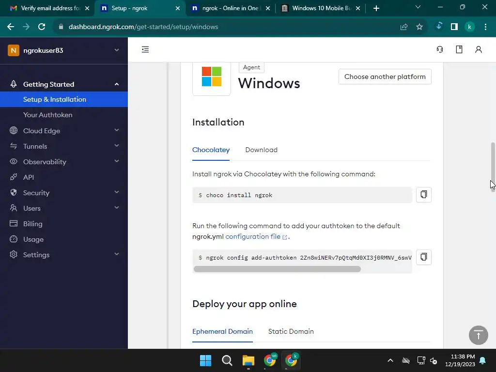Screen dimensions: 496x372
Task: Select the Ephemeral Domain tab
Action: tap(222, 331)
